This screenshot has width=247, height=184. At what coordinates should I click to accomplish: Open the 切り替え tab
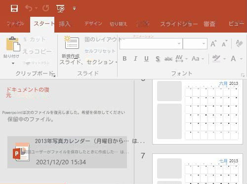coord(118,24)
